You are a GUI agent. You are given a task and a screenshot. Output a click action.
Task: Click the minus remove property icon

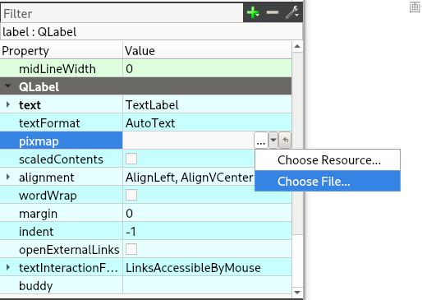coord(273,12)
